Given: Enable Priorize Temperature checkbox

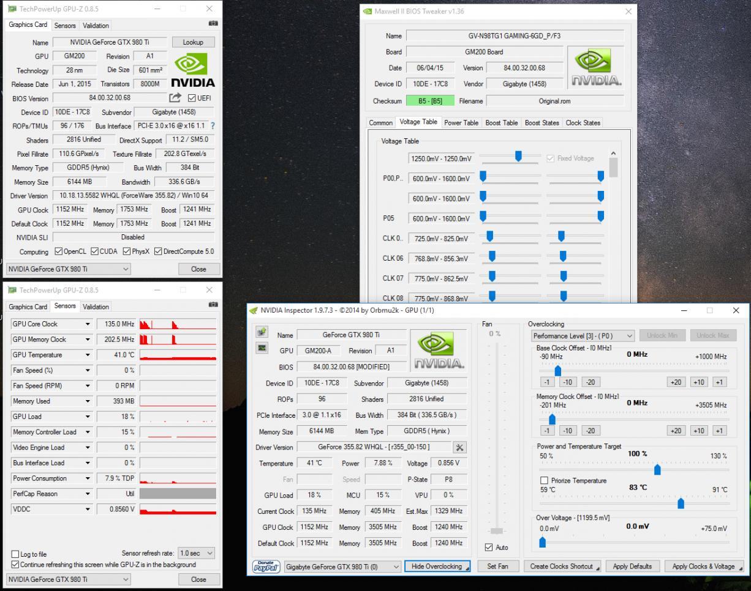Looking at the screenshot, I should (544, 481).
